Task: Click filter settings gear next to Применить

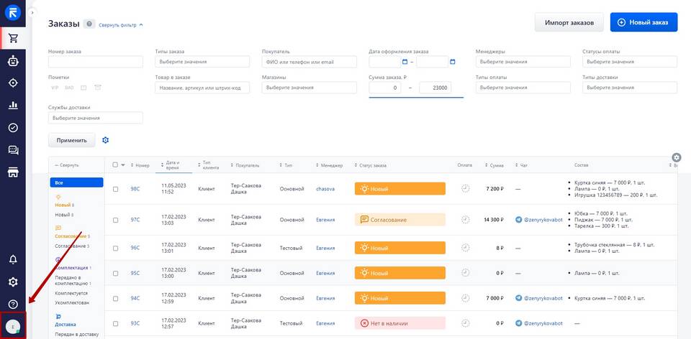Action: coord(106,140)
